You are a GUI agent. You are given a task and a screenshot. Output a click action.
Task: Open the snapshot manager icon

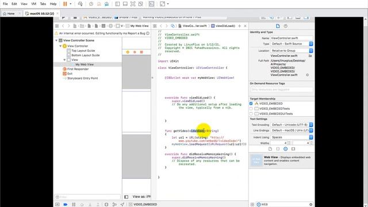pos(106,4)
